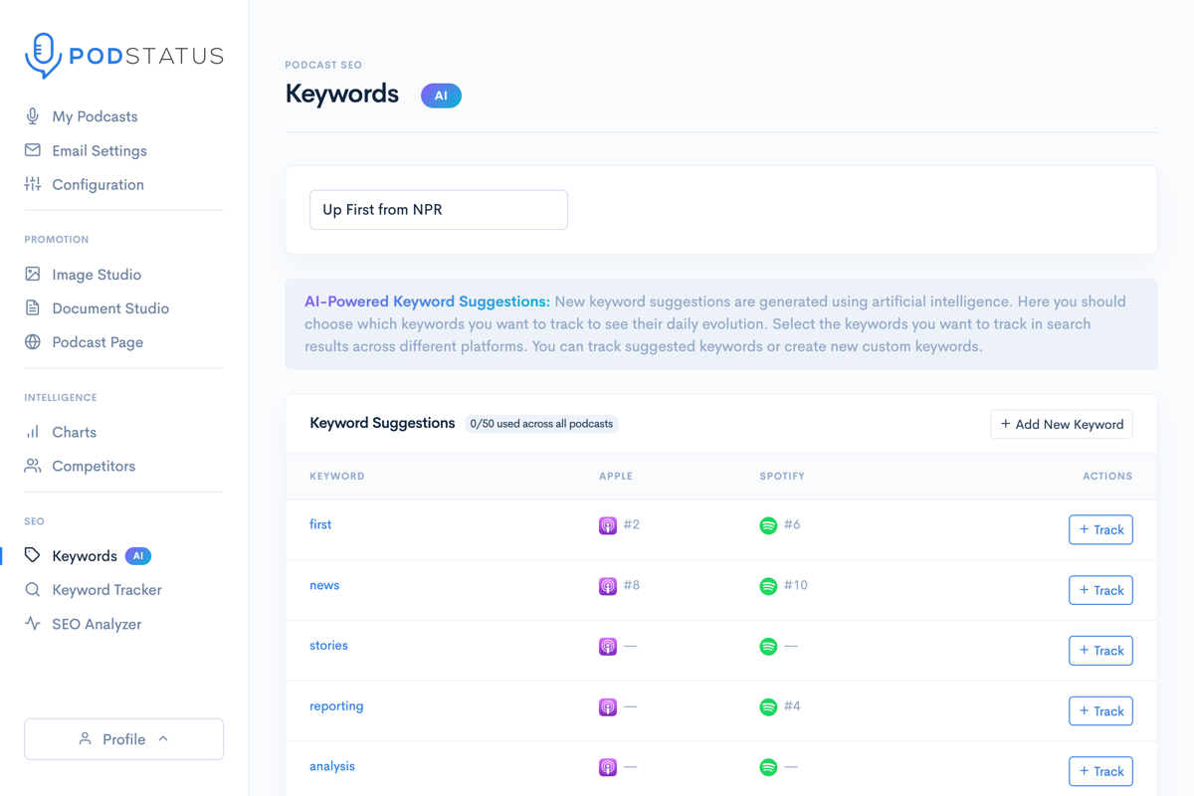Click the Spotify icon in the reporting row
This screenshot has width=1194, height=796.
[768, 706]
